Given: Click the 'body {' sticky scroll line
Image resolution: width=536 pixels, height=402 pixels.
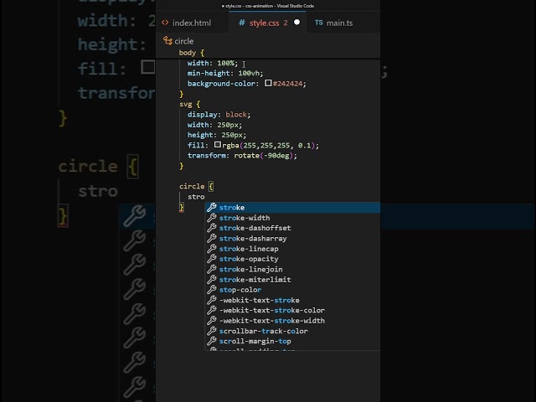Looking at the screenshot, I should [x=192, y=53].
